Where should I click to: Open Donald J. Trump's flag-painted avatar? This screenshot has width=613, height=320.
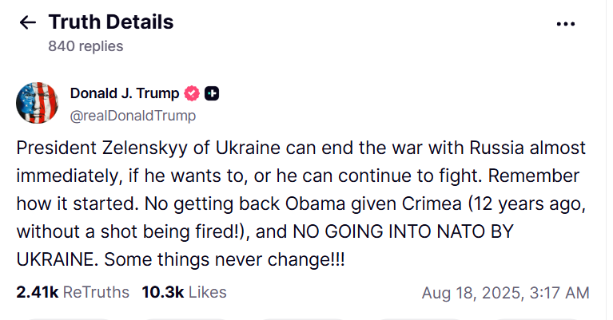[x=37, y=103]
